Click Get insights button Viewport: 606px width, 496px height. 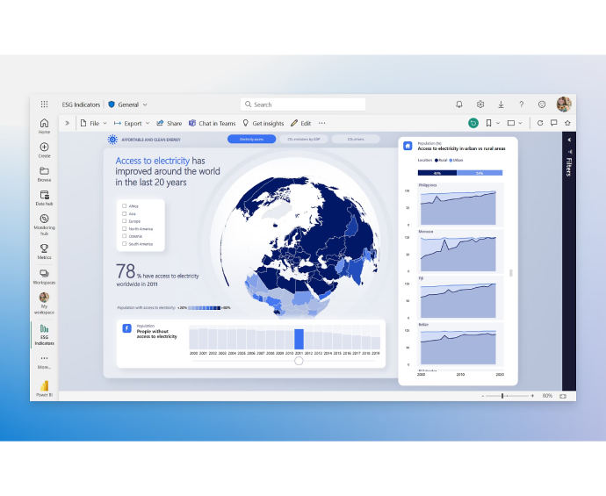pos(263,123)
